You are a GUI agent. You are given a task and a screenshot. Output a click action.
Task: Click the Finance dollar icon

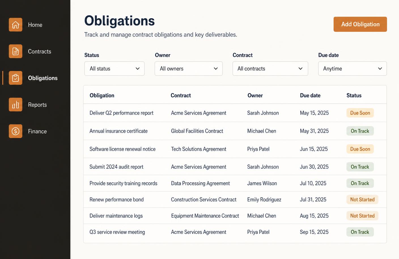[x=16, y=131]
